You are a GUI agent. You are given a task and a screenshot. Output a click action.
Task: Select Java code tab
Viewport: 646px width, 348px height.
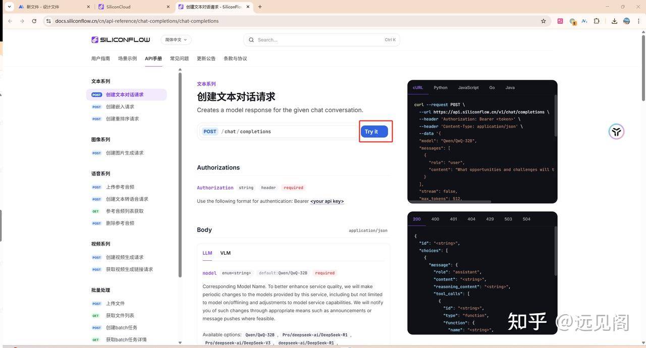click(x=510, y=88)
